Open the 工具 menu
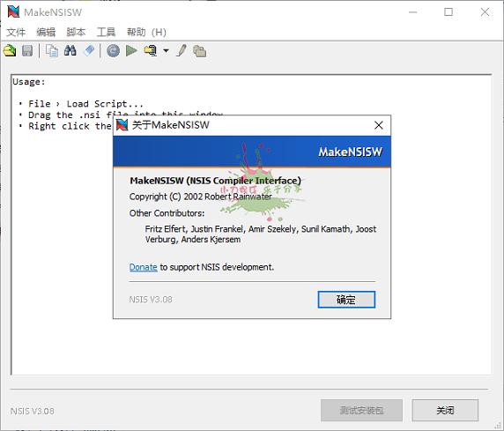Screen dimensions: 504x431 [106, 32]
